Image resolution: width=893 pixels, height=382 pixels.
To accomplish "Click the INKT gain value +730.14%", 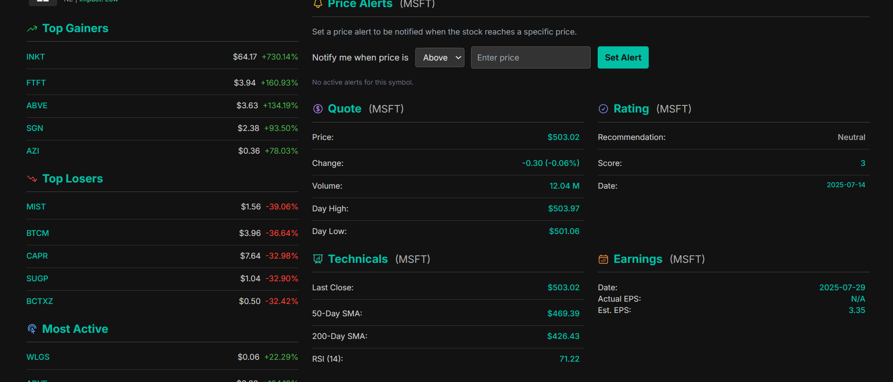I will pyautogui.click(x=280, y=57).
